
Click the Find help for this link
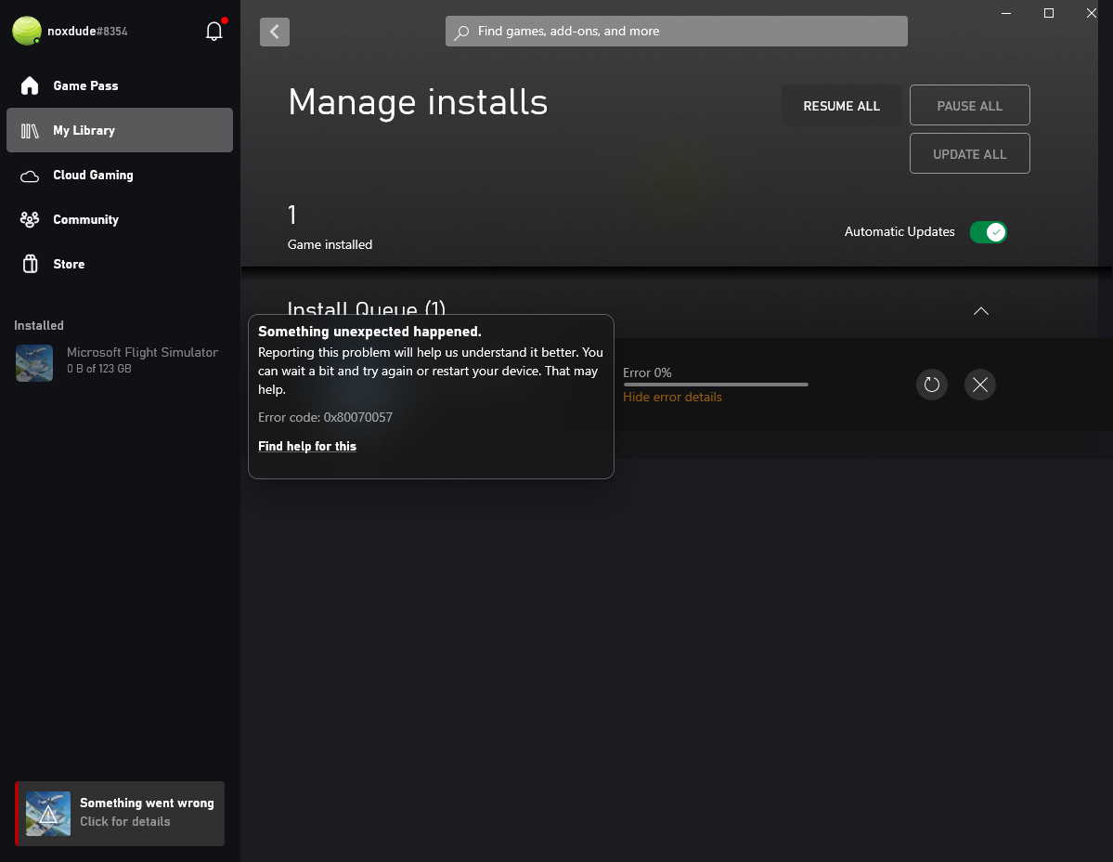(307, 446)
